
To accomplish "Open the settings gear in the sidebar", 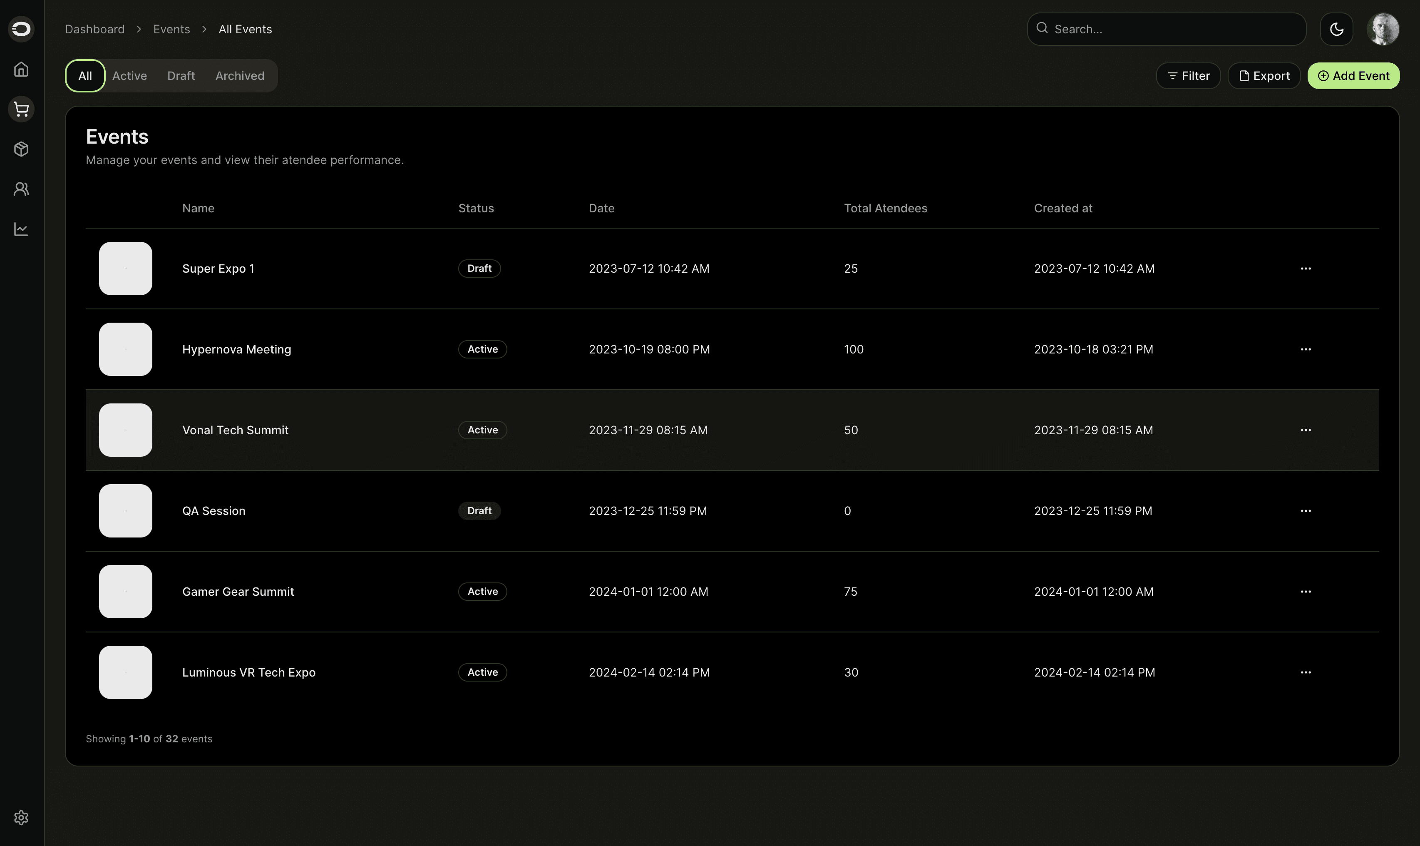I will (21, 818).
